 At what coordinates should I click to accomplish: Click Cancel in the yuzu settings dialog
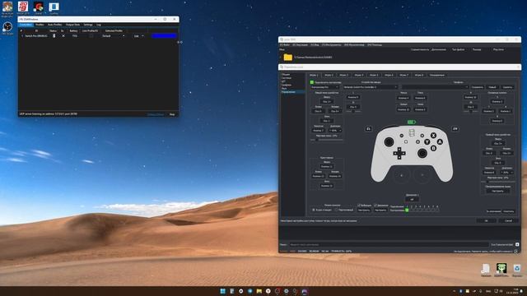click(x=508, y=220)
